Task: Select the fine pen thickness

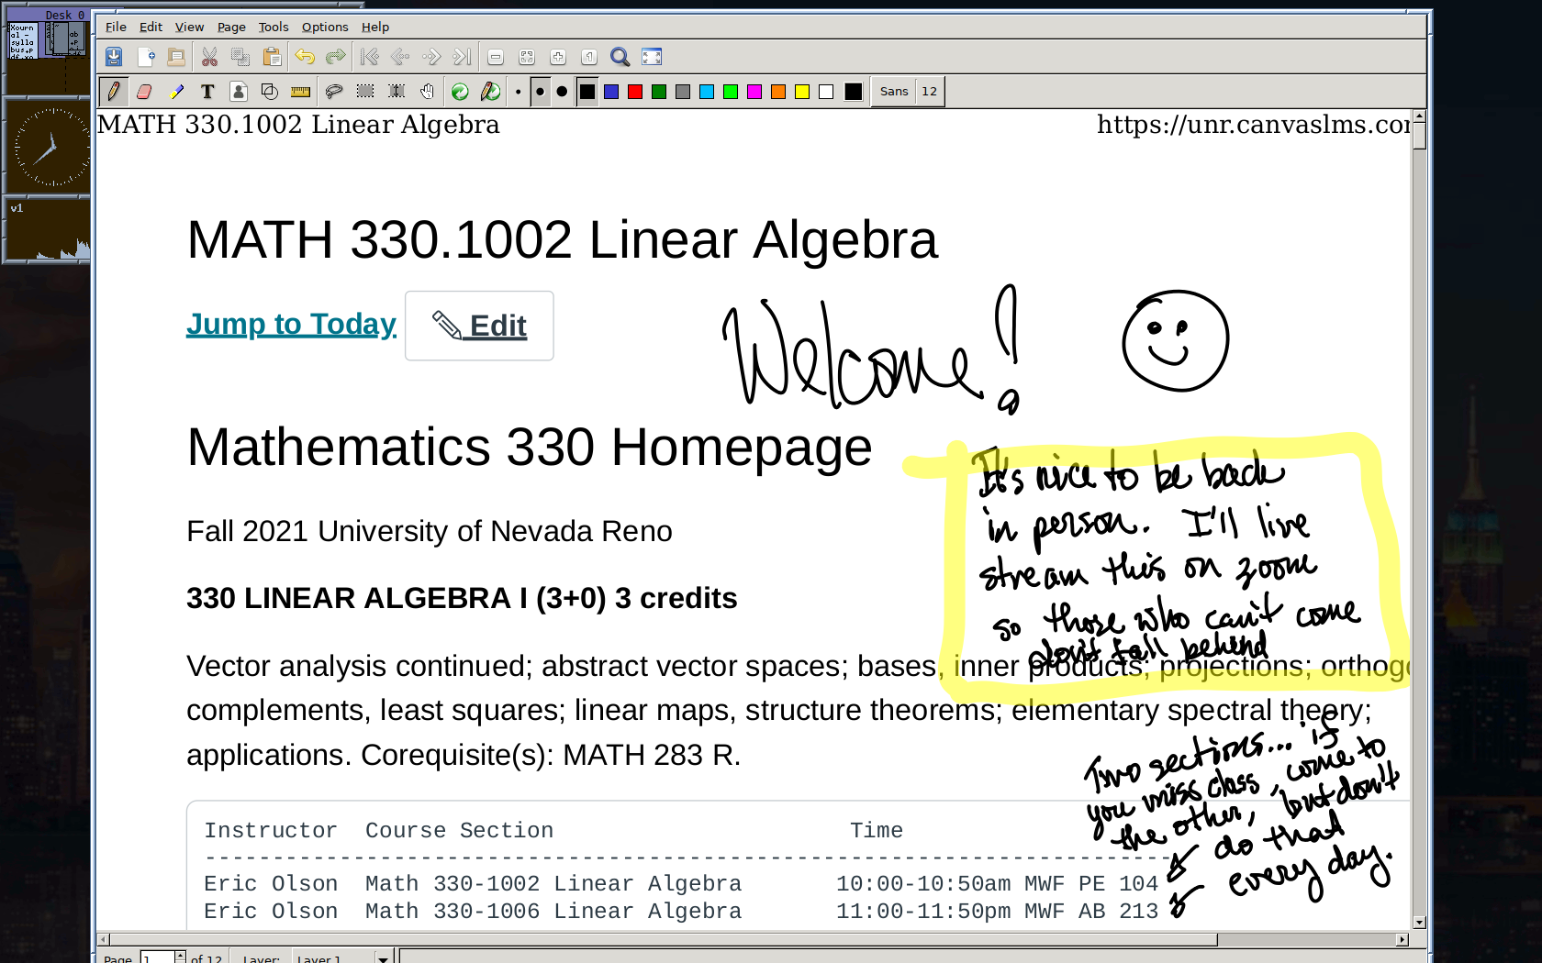Action: click(x=519, y=92)
